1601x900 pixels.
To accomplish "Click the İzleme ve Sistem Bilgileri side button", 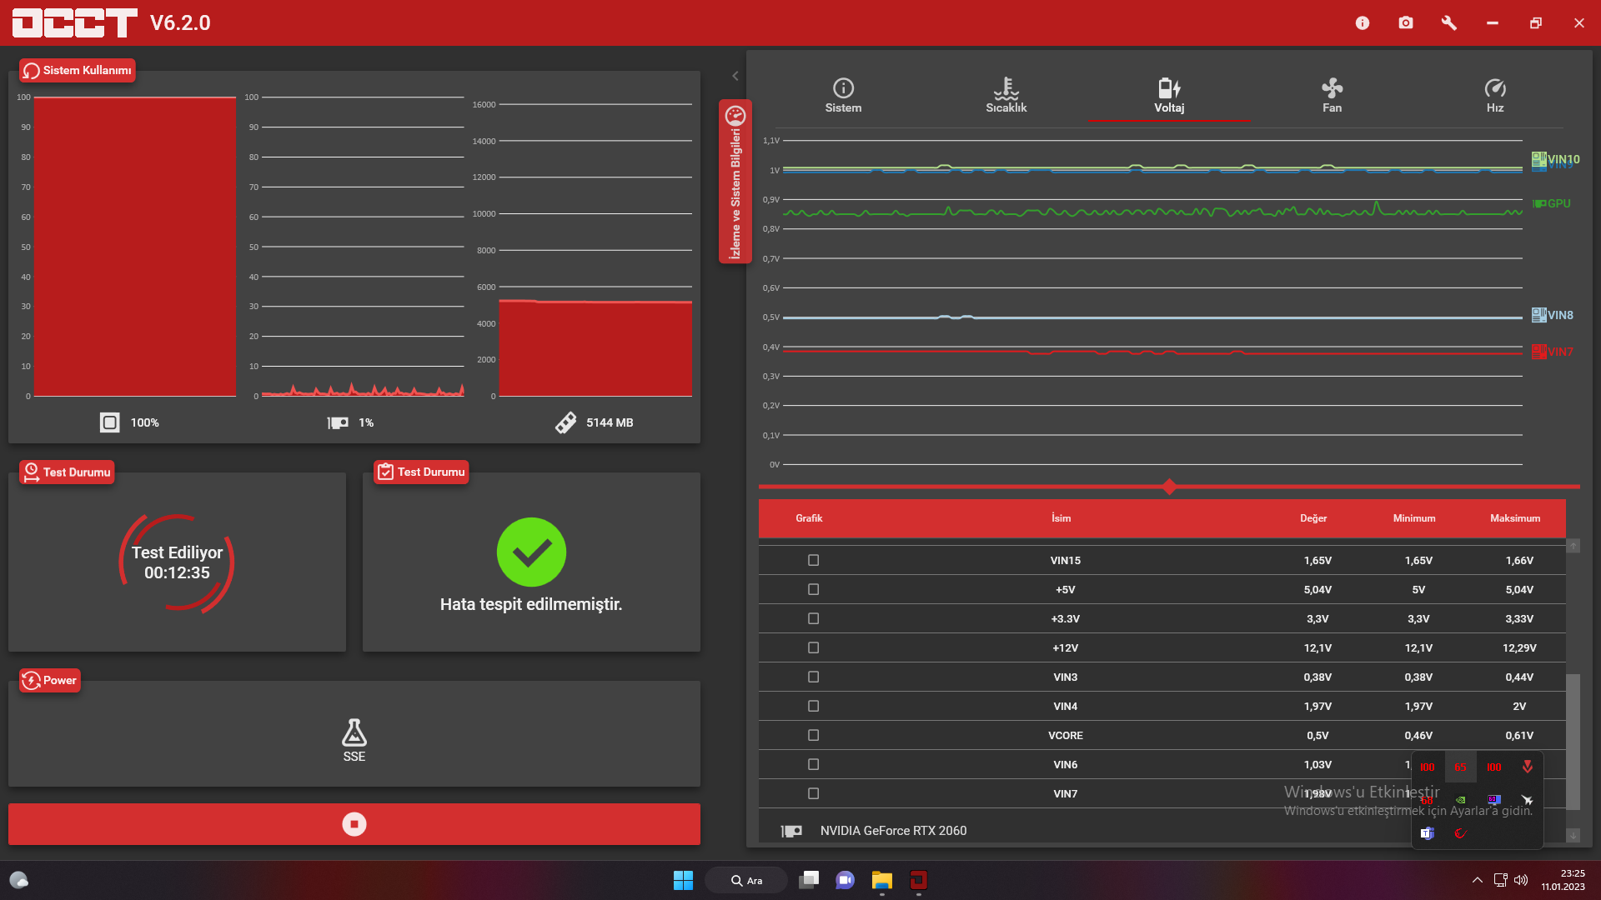I will (735, 182).
